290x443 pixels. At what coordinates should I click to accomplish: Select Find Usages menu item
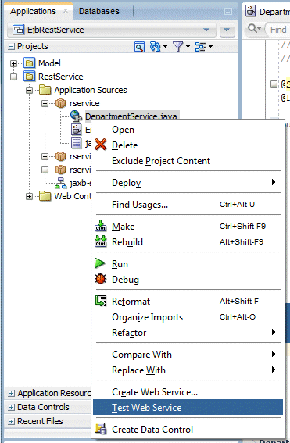coord(188,204)
